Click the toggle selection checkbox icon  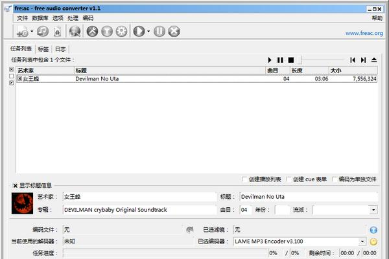(12, 83)
